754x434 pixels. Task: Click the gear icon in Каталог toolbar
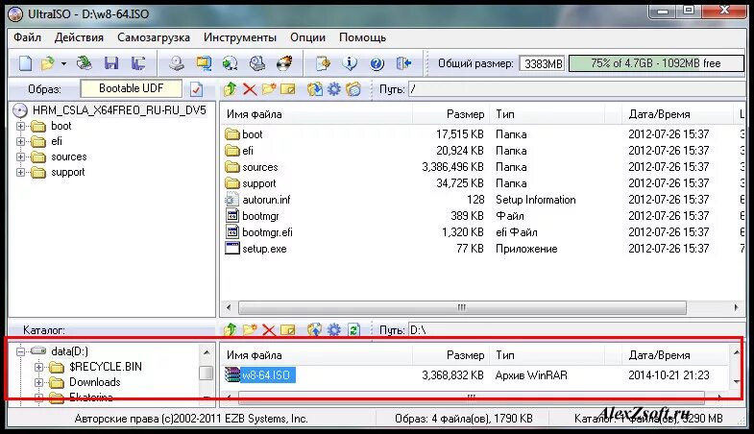click(x=333, y=329)
